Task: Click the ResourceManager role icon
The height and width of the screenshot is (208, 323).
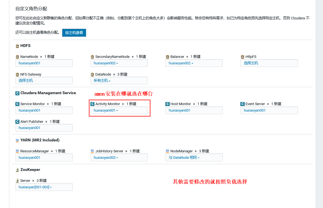Action: (17, 151)
